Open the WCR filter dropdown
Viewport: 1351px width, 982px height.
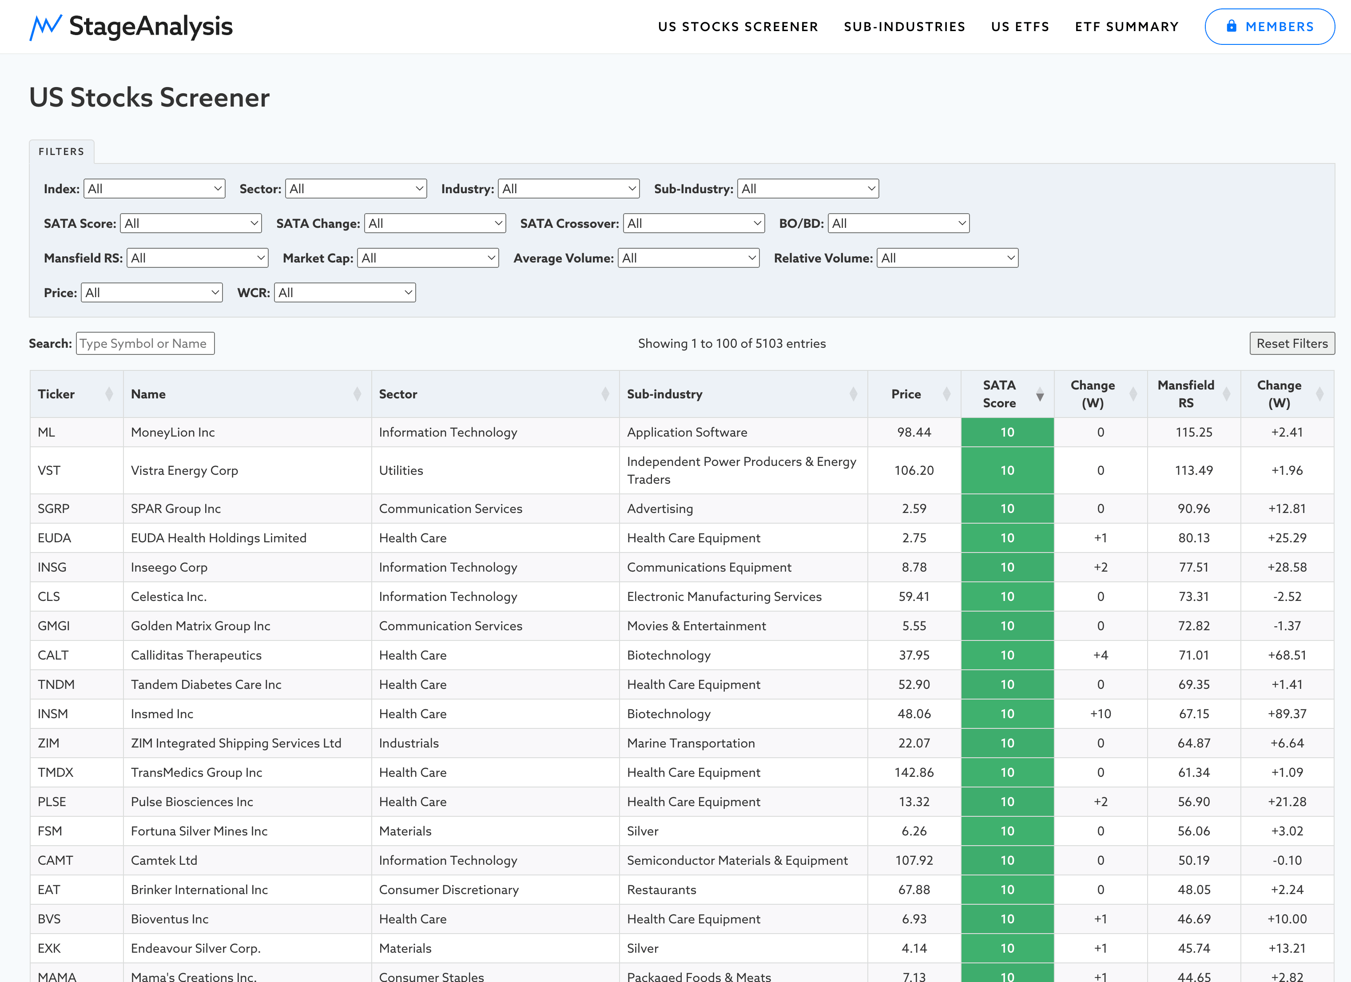[x=345, y=293]
